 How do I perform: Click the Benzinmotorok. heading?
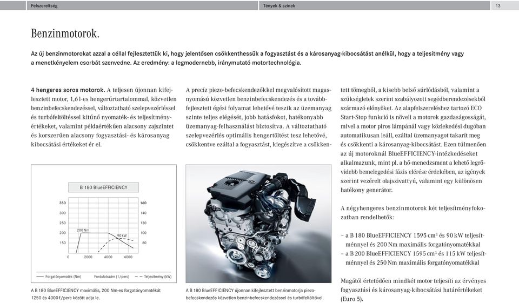point(65,33)
